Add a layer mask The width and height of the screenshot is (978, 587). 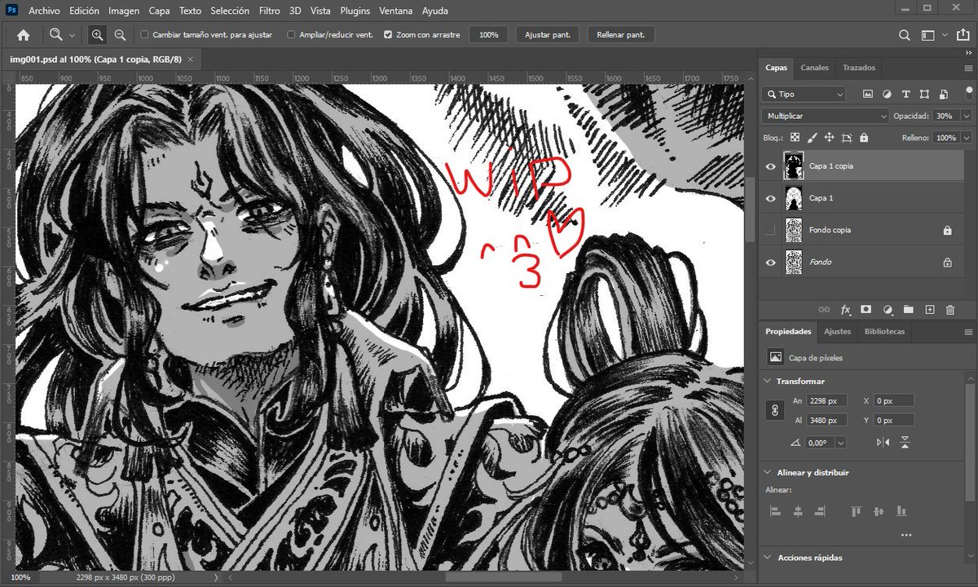(866, 310)
